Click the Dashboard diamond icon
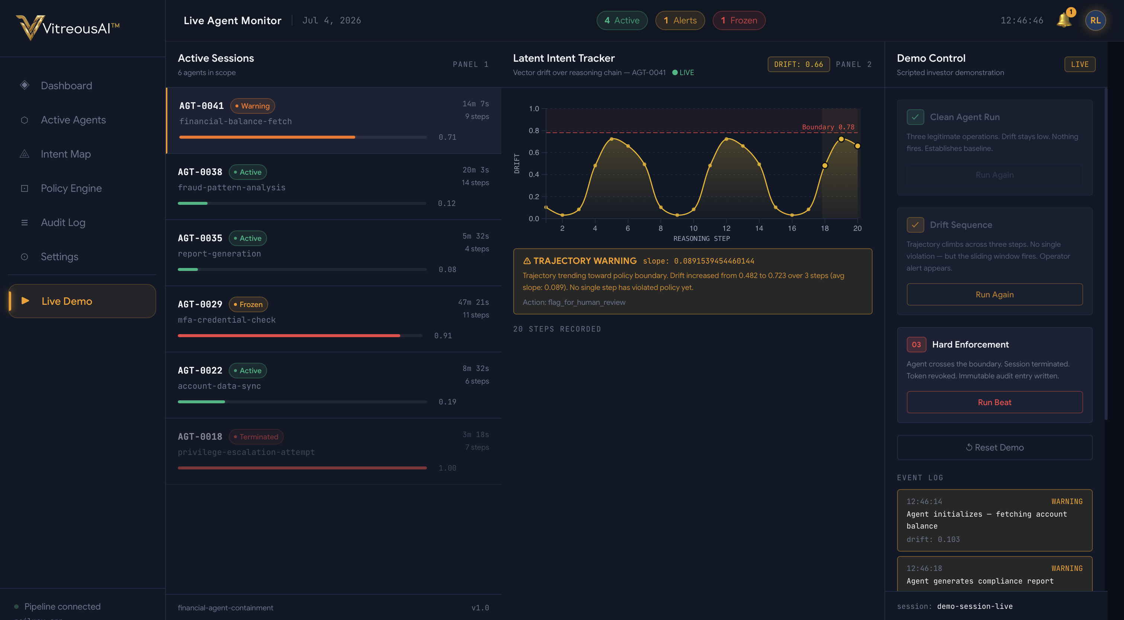 [25, 85]
